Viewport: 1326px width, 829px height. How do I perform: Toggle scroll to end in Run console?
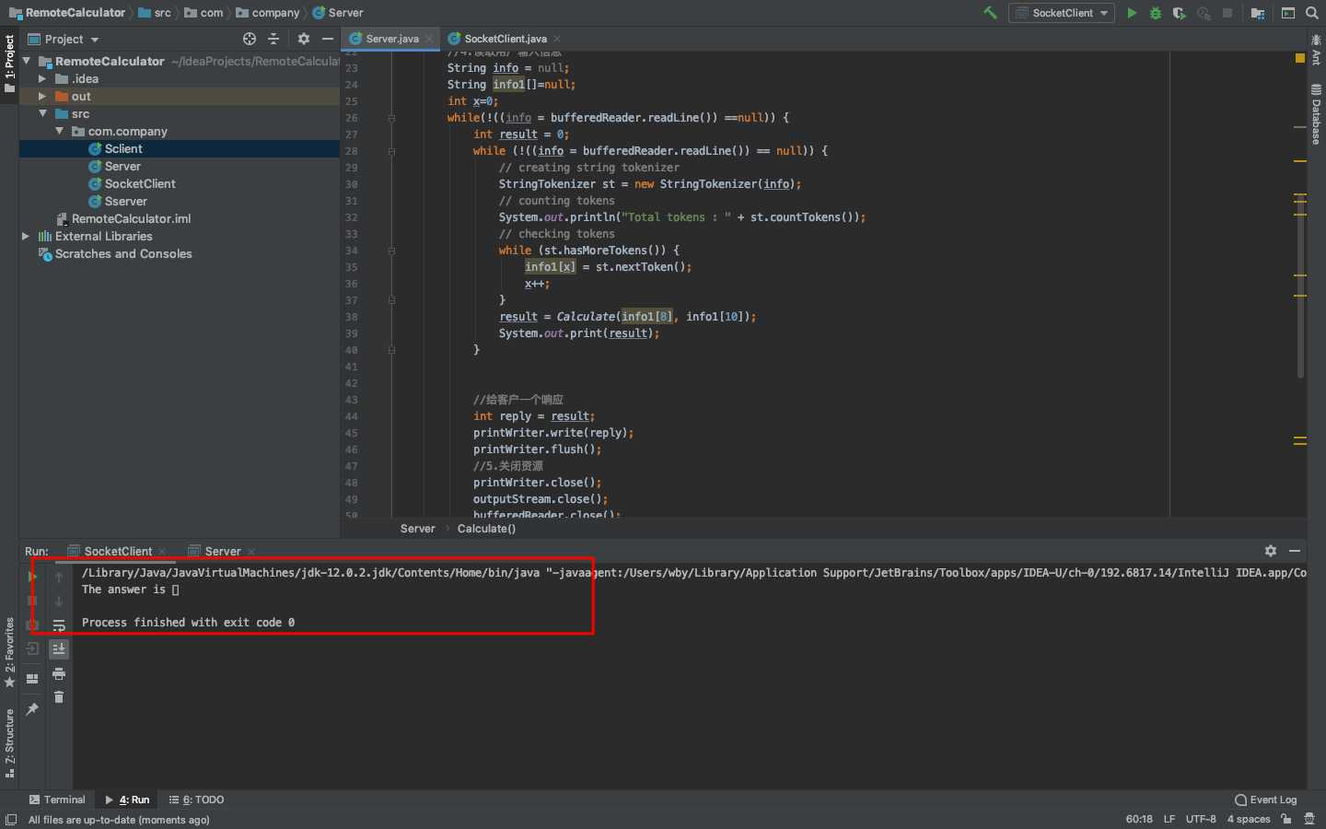59,649
